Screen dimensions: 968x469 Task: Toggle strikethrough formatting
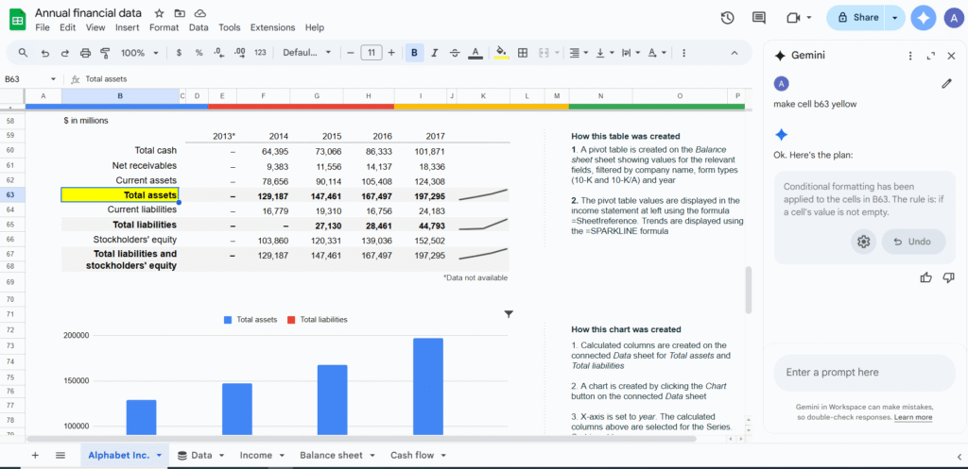click(x=455, y=53)
